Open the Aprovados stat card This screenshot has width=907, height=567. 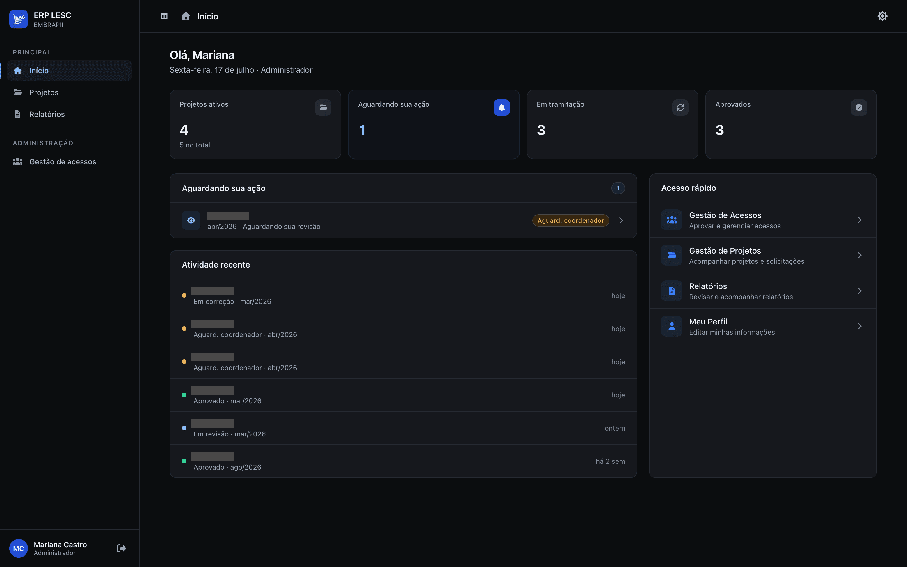pos(791,124)
